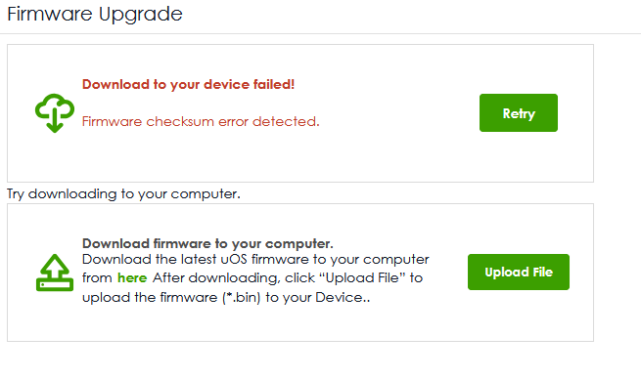641x379 pixels.
Task: Click the Upload File button
Action: click(519, 273)
